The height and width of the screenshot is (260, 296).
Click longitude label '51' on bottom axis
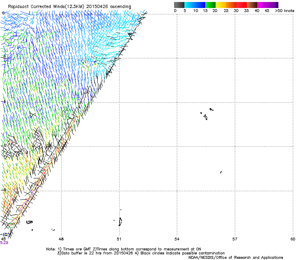119,239
